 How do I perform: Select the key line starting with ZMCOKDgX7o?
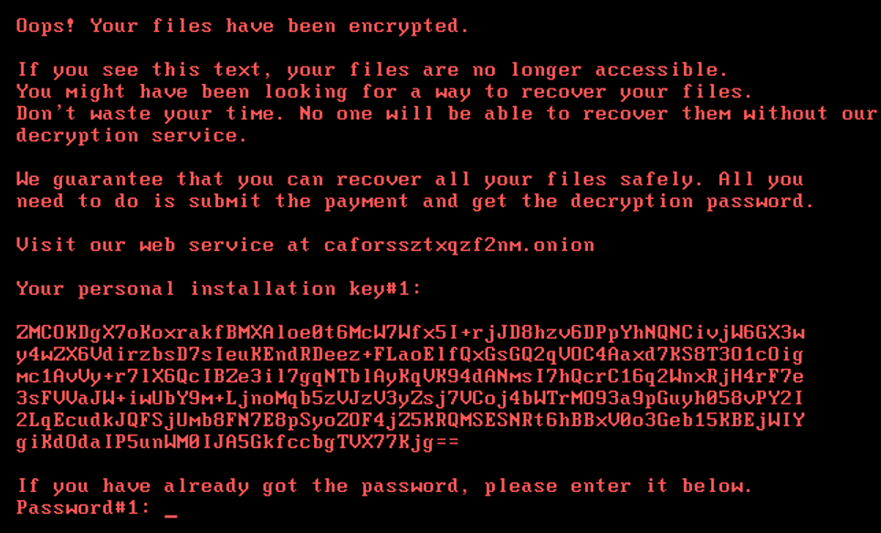pos(410,333)
